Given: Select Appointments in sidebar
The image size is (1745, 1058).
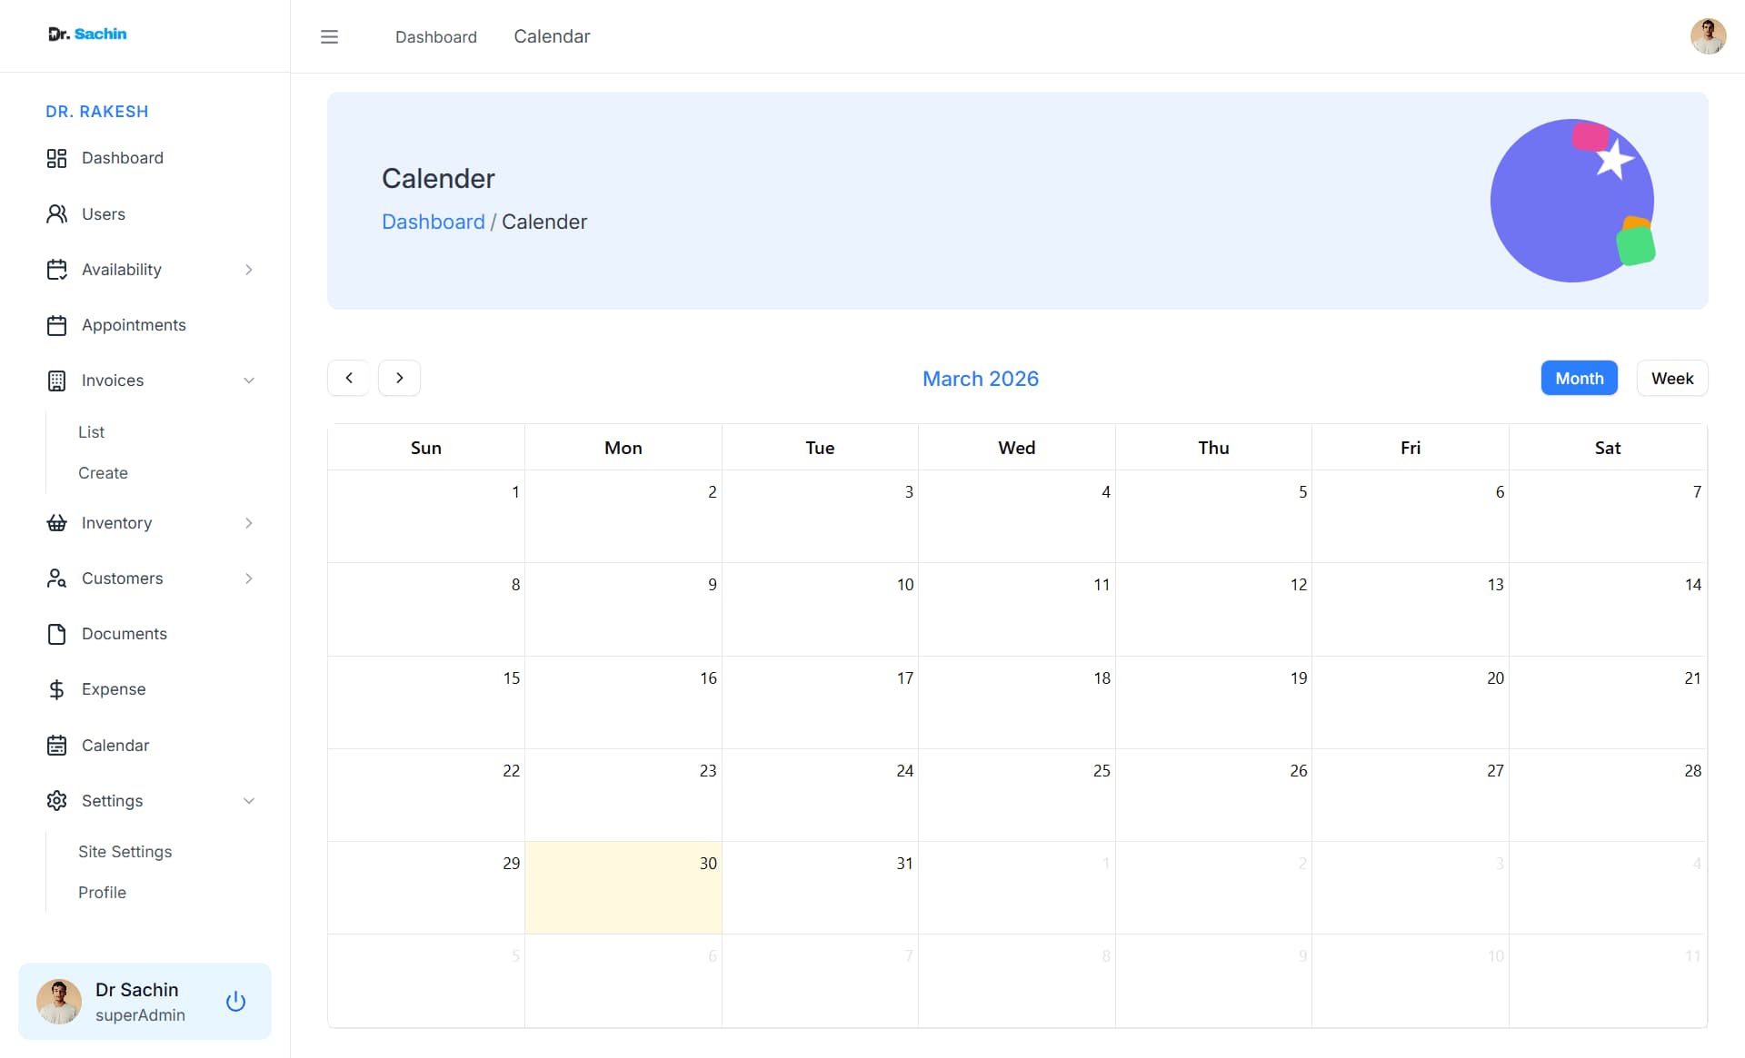Looking at the screenshot, I should click(x=134, y=325).
